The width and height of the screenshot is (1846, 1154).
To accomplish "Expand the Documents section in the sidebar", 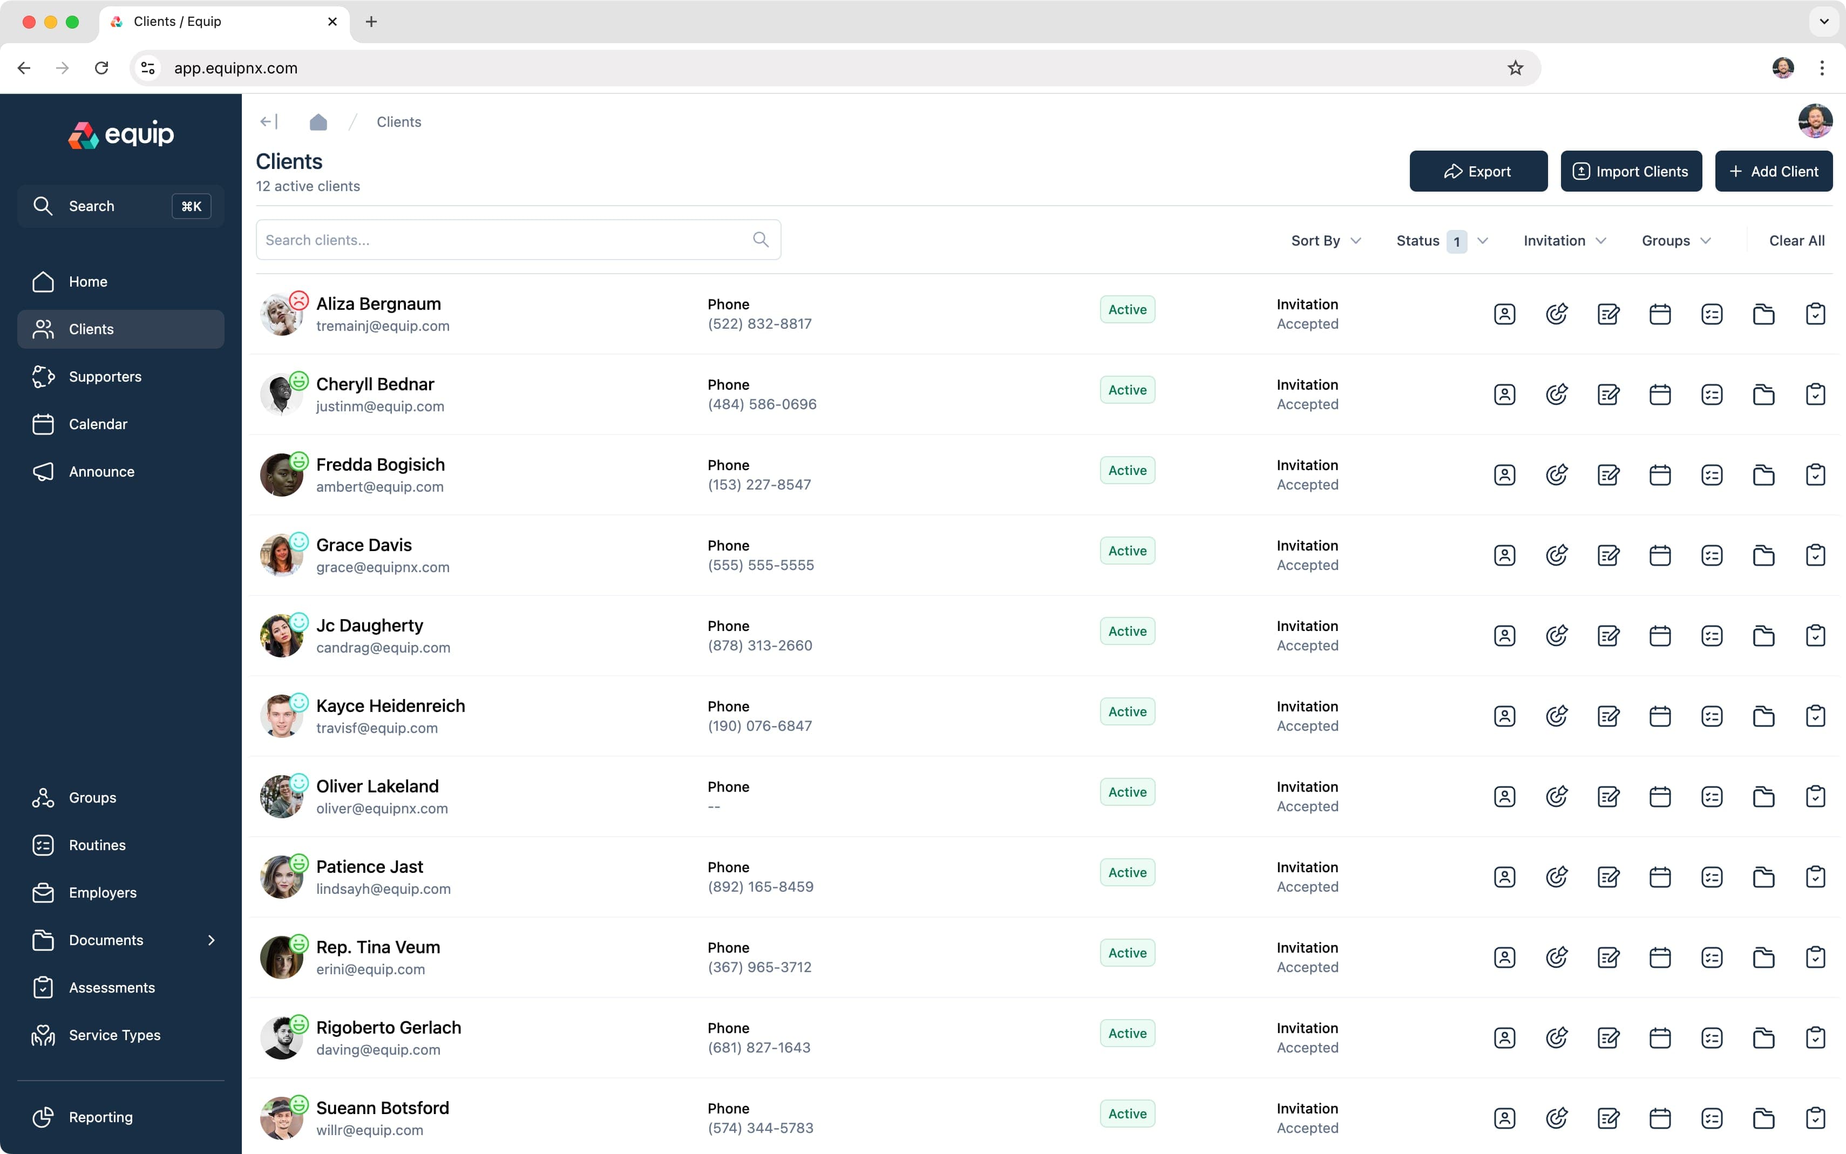I will [x=212, y=940].
